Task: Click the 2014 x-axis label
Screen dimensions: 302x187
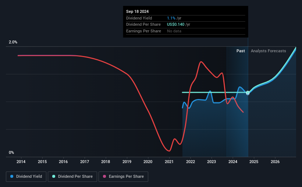Action: tap(21, 162)
